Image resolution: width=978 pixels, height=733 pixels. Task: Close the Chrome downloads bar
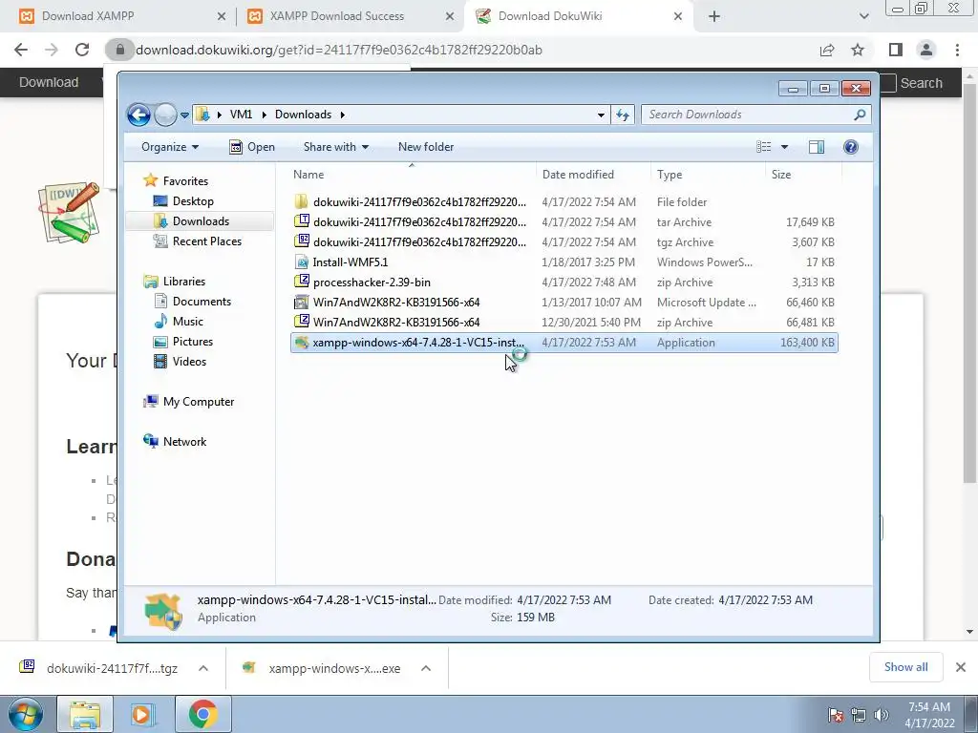pyautogui.click(x=961, y=667)
